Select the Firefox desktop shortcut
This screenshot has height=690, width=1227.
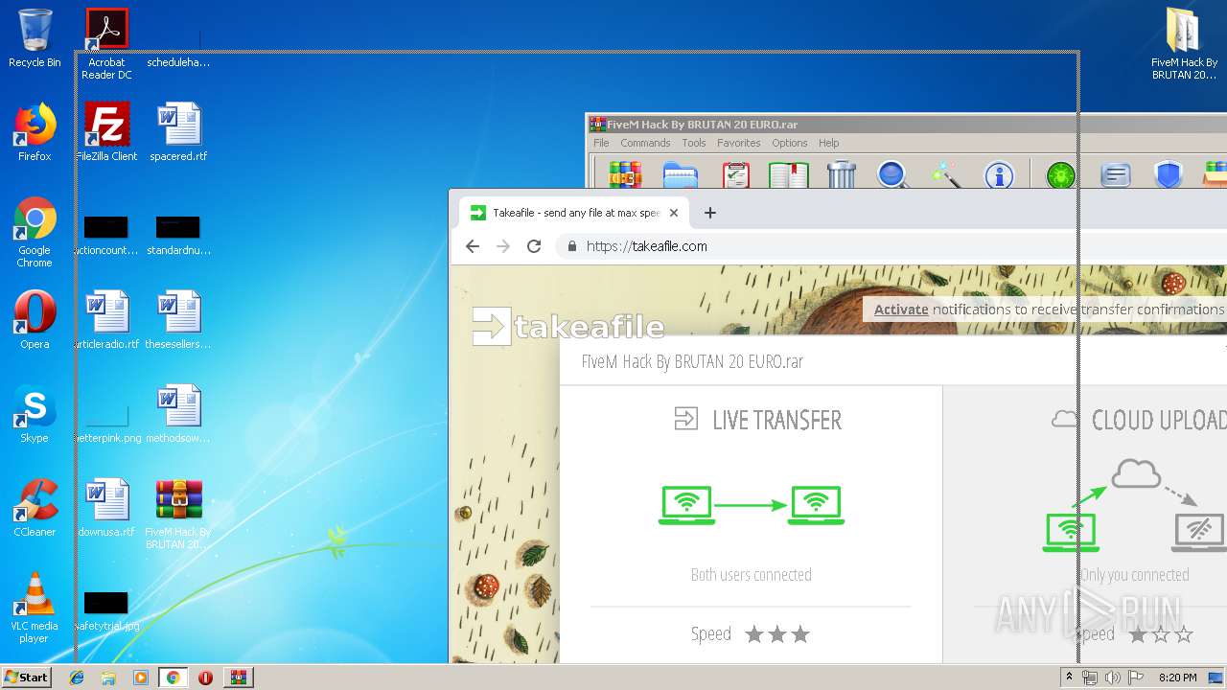[x=35, y=132]
